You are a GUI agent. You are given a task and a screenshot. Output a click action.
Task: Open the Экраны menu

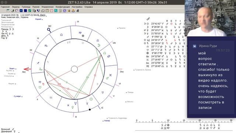point(15,7)
